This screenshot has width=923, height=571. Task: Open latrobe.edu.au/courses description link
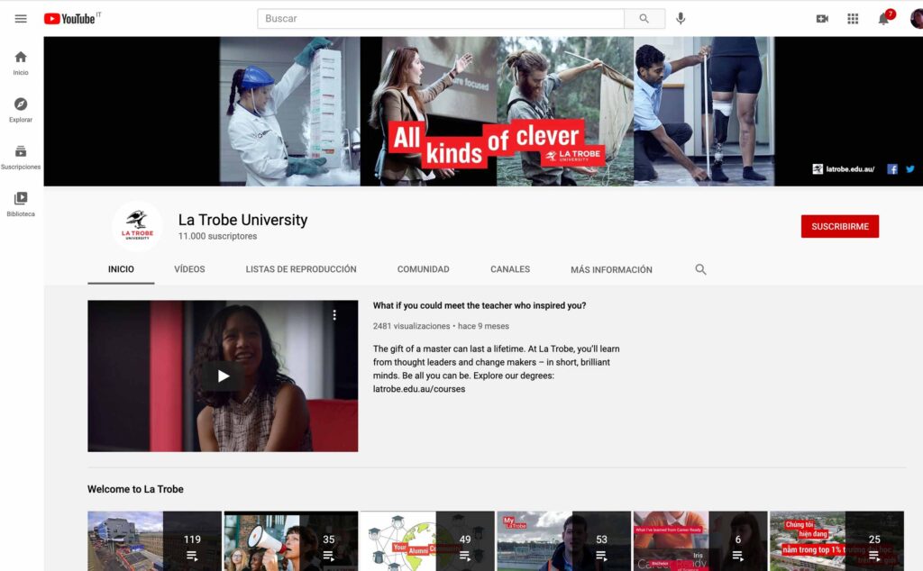tap(418, 389)
